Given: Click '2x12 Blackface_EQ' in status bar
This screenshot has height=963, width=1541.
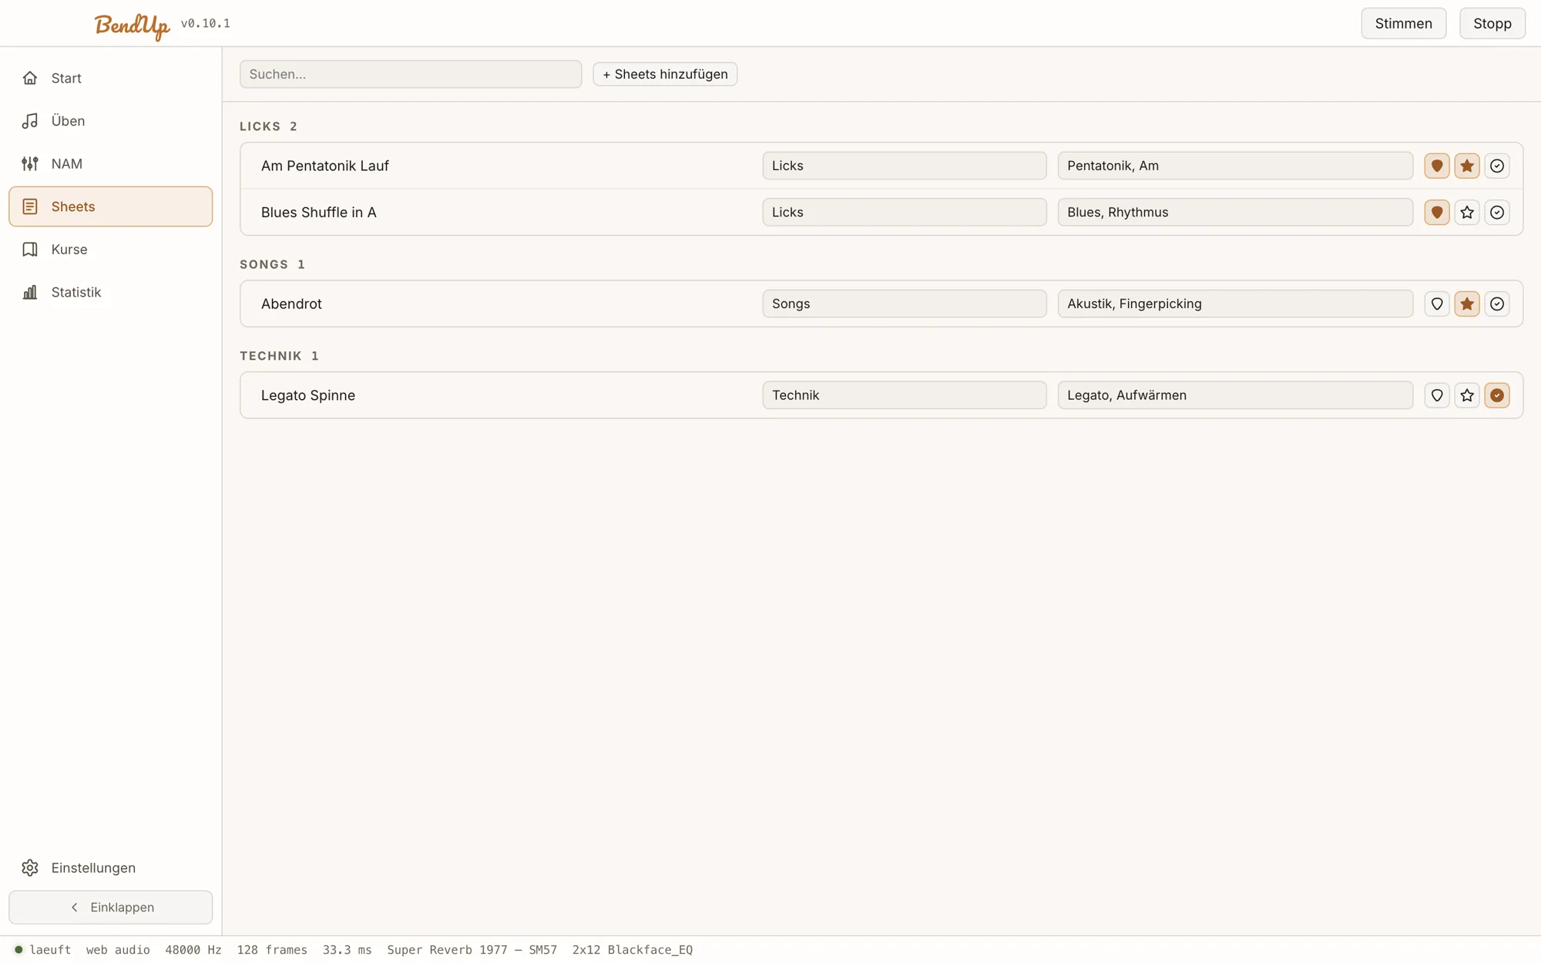Looking at the screenshot, I should [x=632, y=950].
